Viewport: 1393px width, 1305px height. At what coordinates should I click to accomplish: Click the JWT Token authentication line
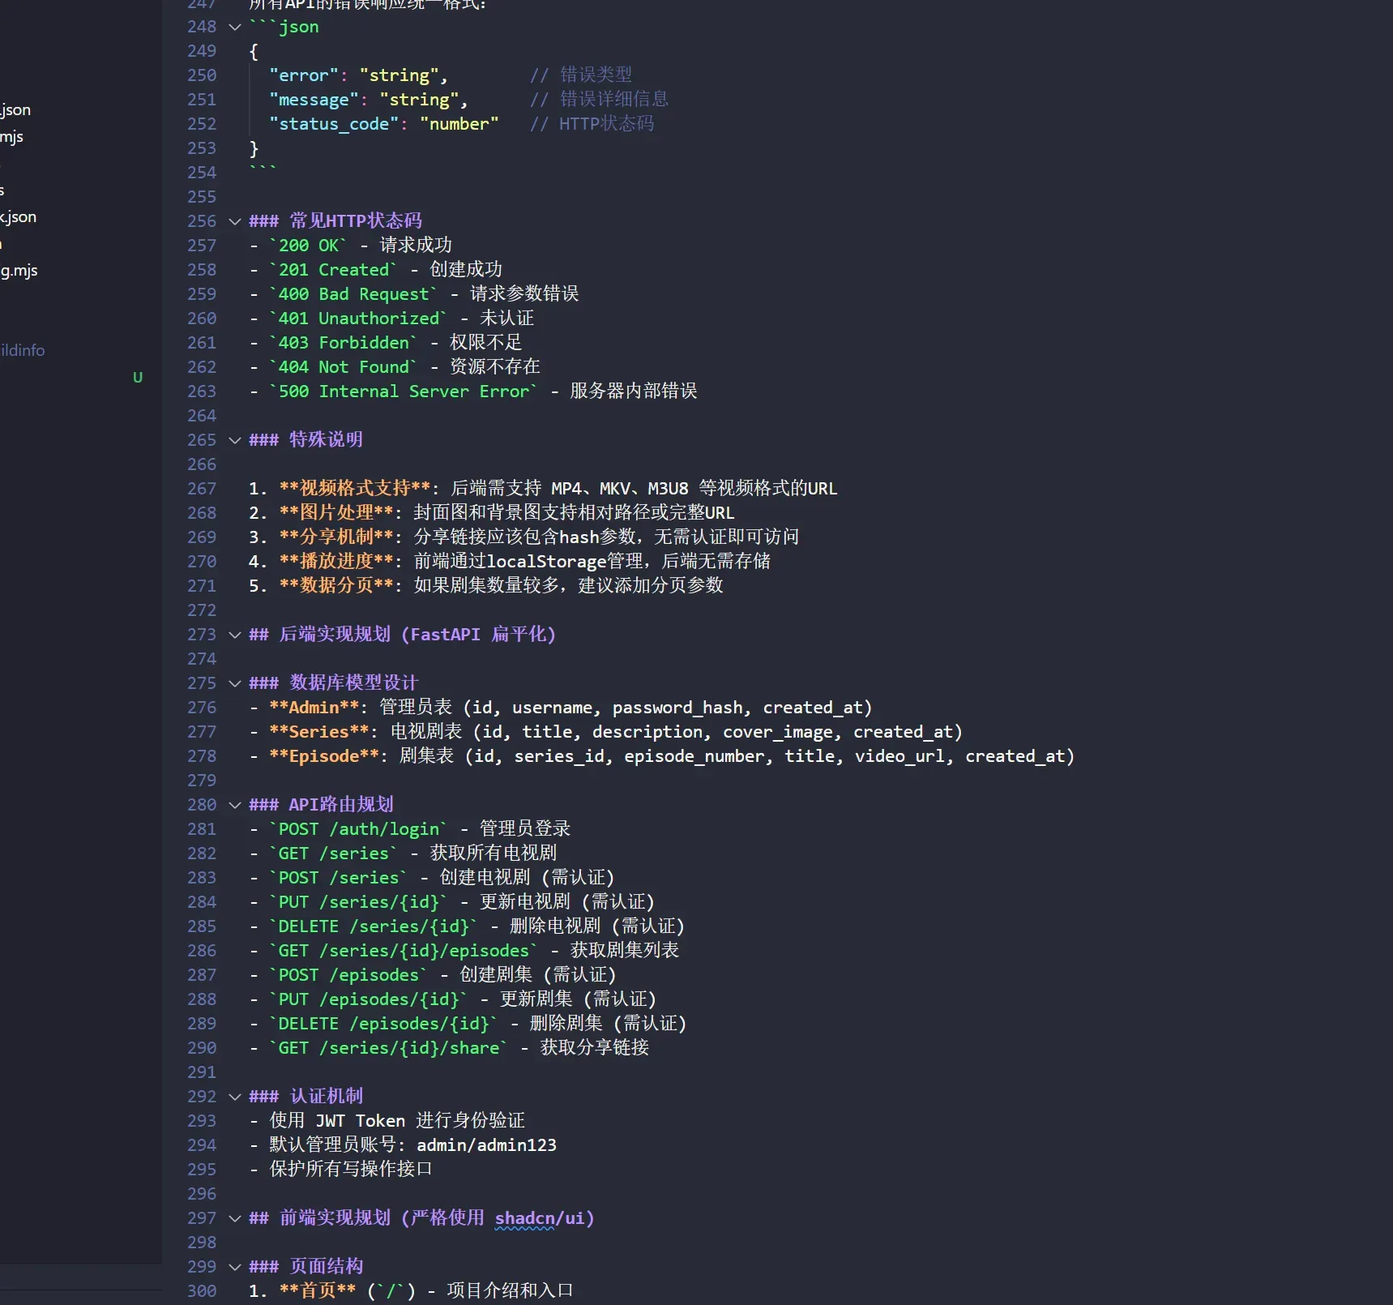(387, 1121)
